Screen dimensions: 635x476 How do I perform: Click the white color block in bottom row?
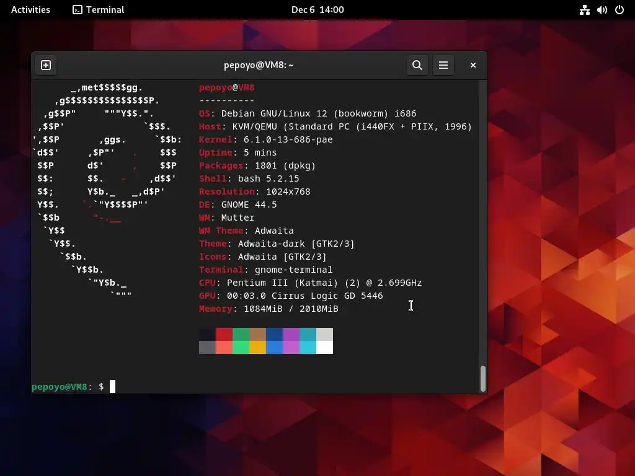[325, 347]
